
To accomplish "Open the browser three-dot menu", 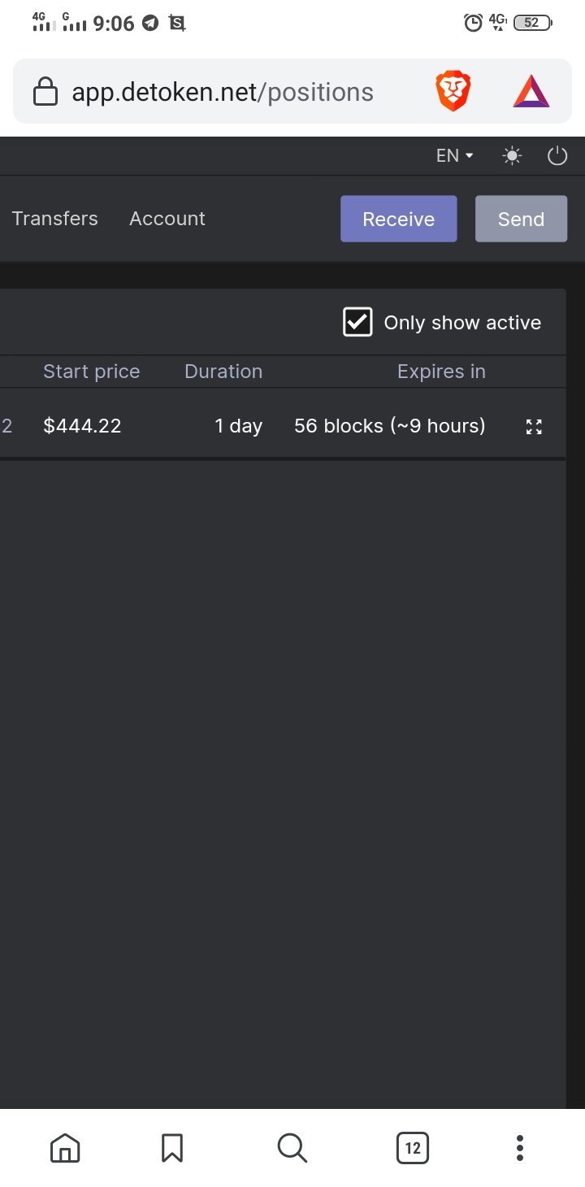I will [520, 1148].
